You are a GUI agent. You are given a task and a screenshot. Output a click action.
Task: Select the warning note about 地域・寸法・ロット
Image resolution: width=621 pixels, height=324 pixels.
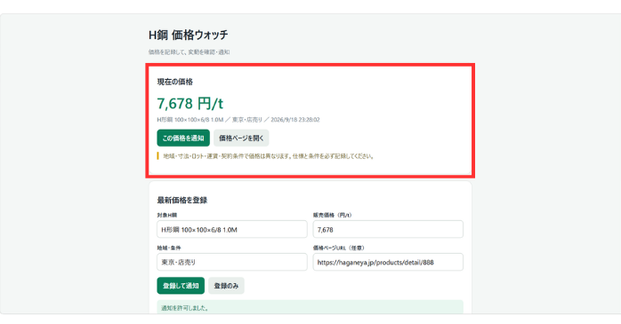[268, 156]
